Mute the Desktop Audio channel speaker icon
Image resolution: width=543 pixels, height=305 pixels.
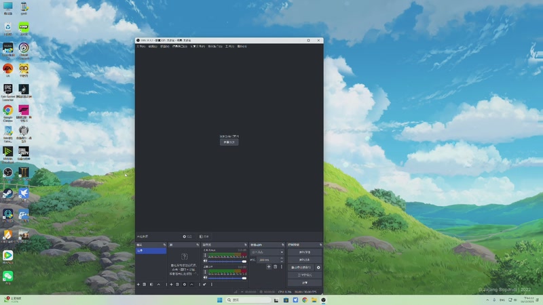205,277
